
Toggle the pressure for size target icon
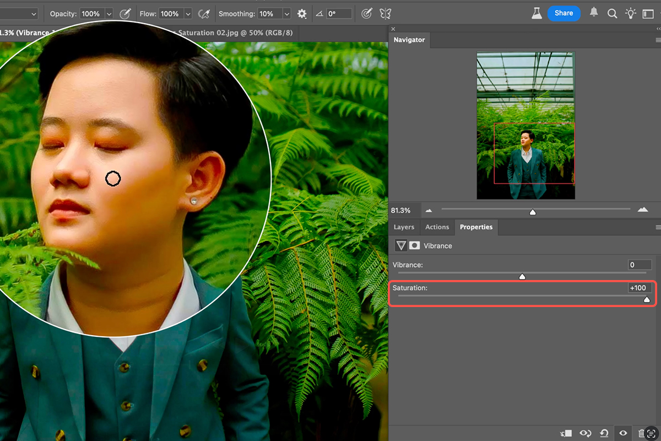[x=366, y=14]
